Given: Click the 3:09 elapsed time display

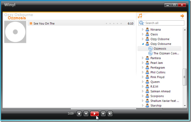Looking at the screenshot, I should [71, 114].
